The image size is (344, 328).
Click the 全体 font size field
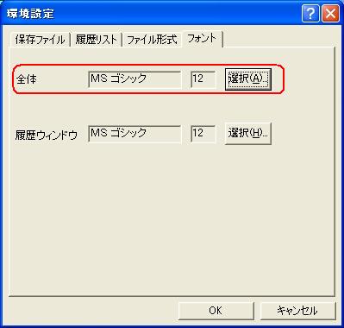tap(203, 79)
